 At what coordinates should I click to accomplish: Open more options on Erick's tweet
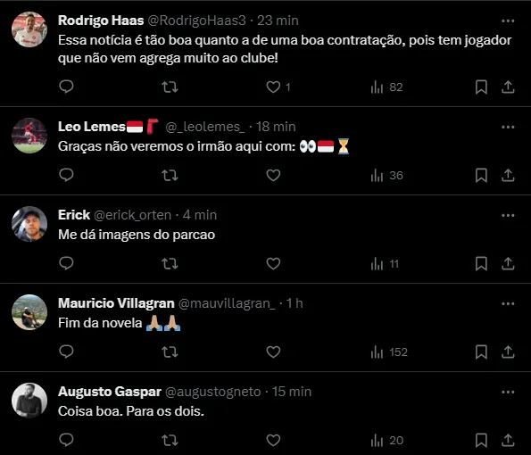click(x=508, y=215)
